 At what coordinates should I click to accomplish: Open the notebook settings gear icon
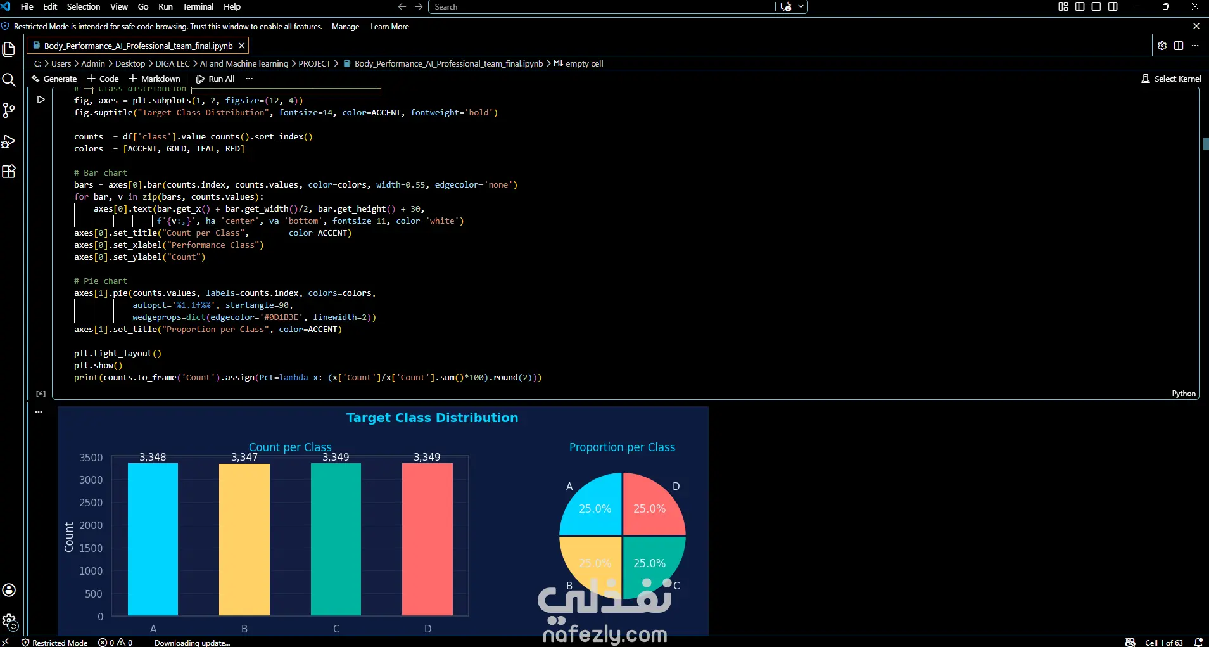click(x=1162, y=46)
